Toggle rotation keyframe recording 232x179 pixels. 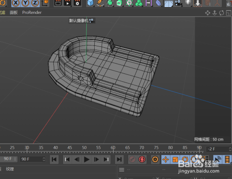(185, 160)
